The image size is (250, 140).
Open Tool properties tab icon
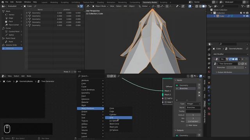tap(209, 49)
